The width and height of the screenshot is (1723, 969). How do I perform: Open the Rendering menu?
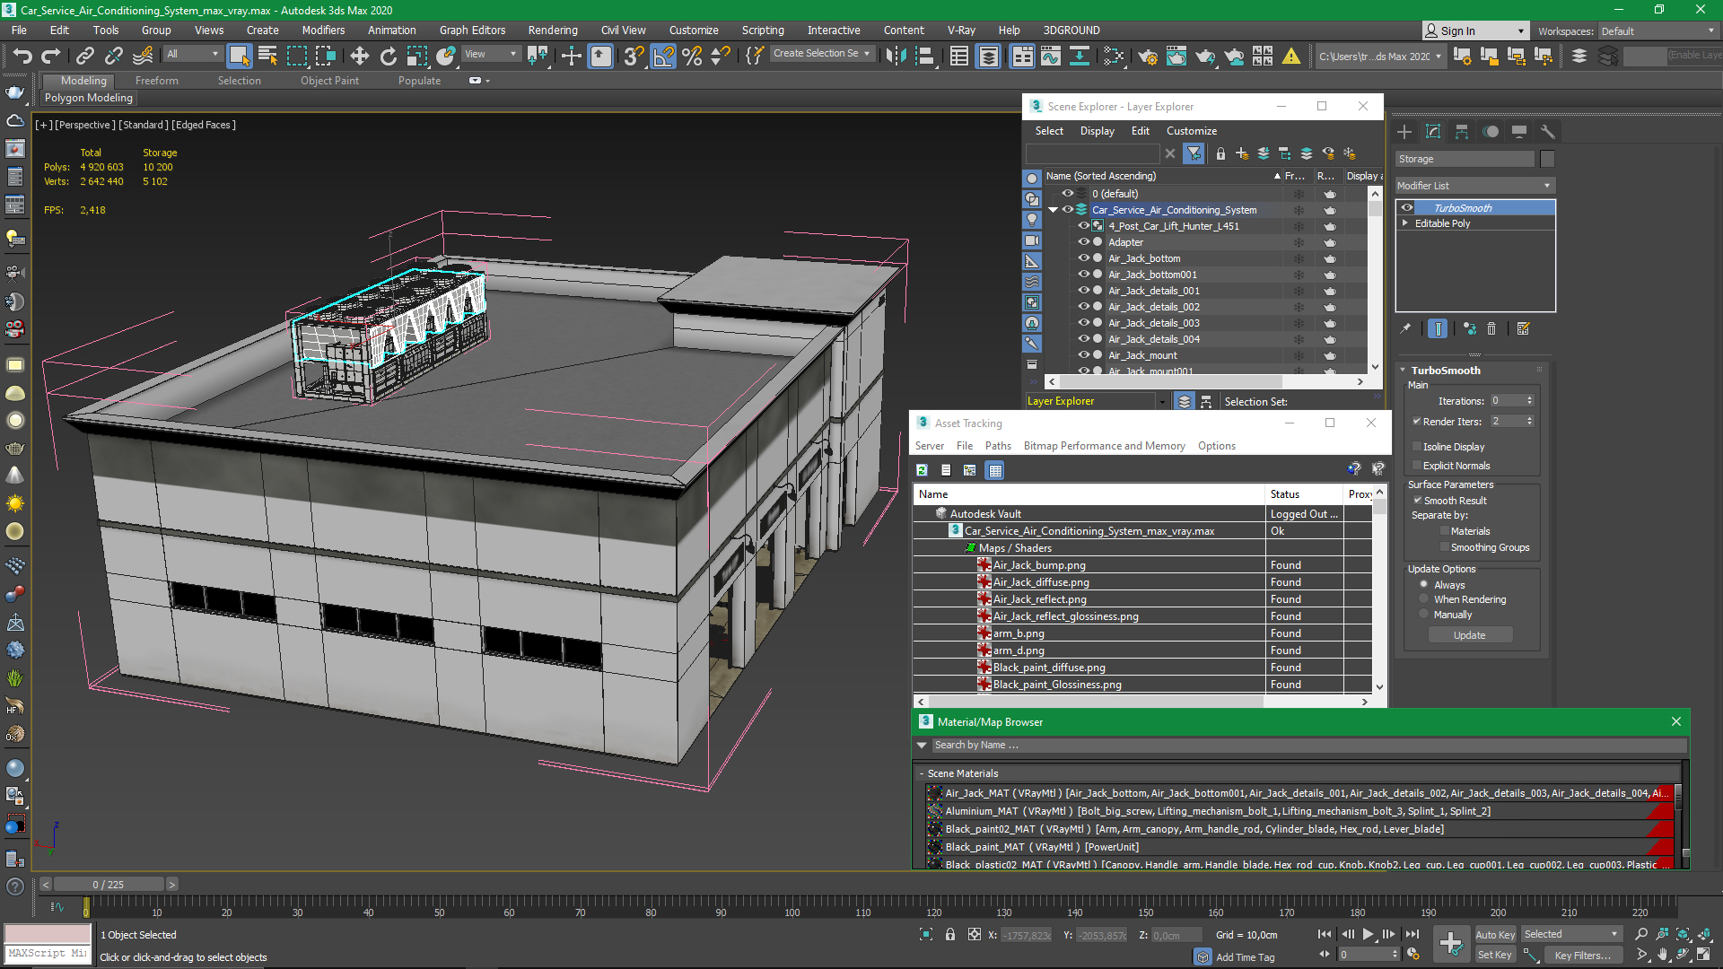tap(553, 31)
